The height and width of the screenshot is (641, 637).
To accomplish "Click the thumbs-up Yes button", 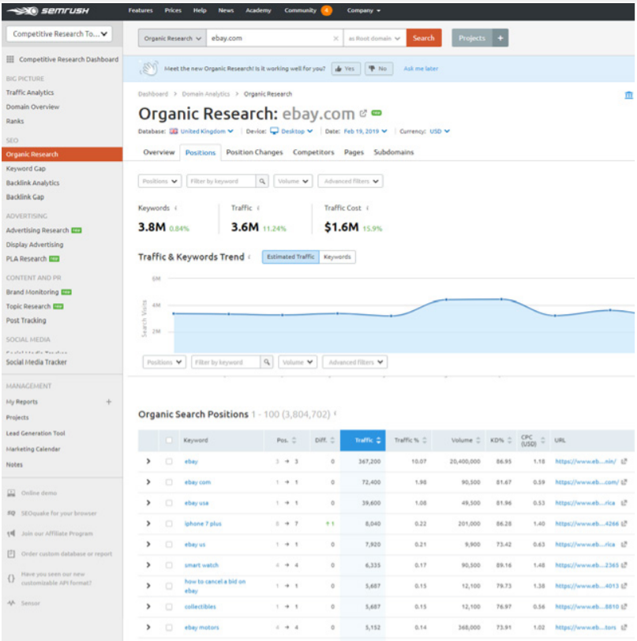I will tap(346, 69).
